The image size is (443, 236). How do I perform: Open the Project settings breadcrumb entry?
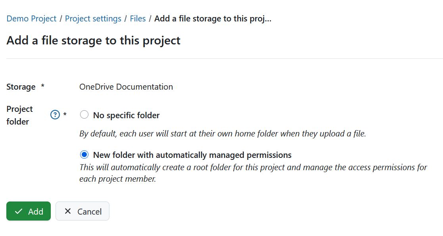tap(93, 18)
